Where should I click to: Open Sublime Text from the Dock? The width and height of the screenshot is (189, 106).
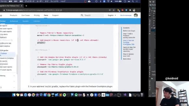pos(61,95)
